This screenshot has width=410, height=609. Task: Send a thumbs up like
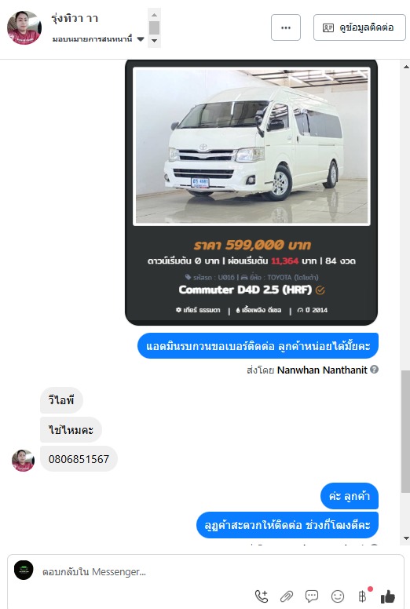coord(387,596)
